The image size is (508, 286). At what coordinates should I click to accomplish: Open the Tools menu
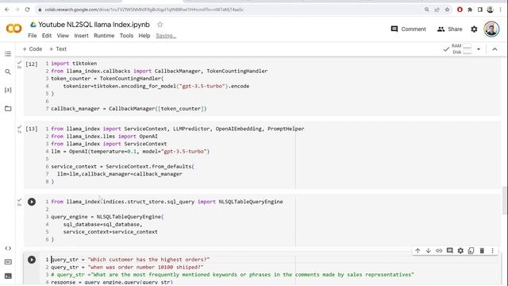click(126, 36)
